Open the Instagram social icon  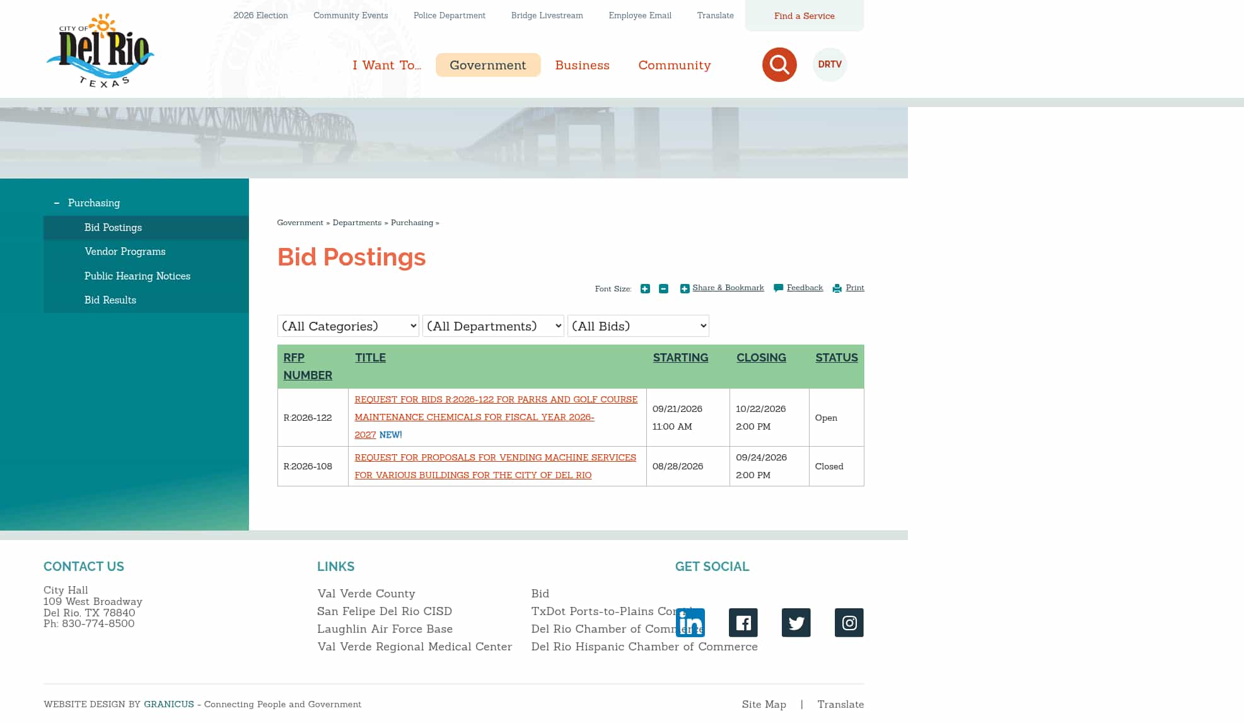pos(849,623)
